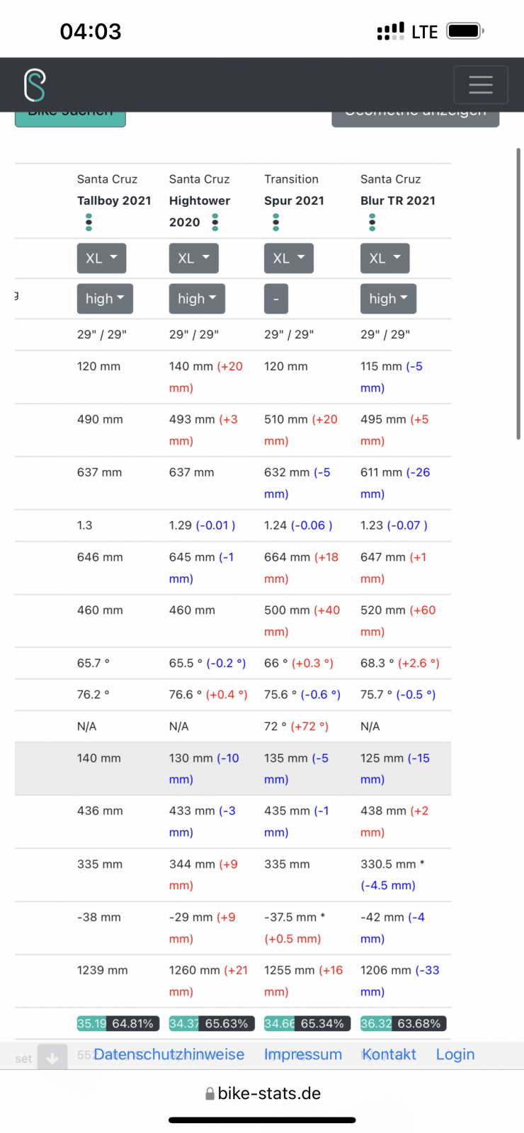Open Hightower 2020 high setting dropdown
The image size is (524, 1133).
(197, 299)
